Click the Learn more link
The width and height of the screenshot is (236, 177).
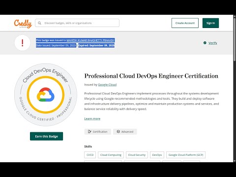(92, 118)
